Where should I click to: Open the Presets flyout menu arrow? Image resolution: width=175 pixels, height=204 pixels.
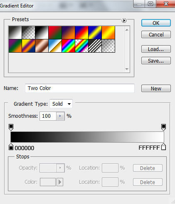(124, 20)
